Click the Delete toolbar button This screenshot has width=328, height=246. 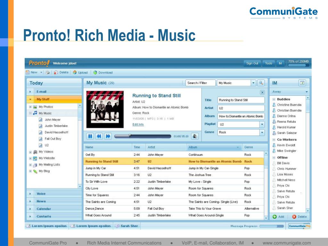point(61,72)
